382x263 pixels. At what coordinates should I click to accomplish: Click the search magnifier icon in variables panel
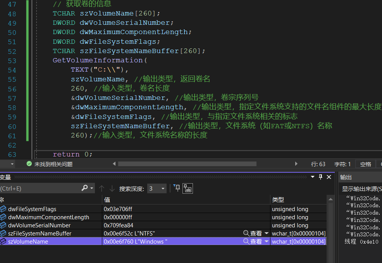pyautogui.click(x=84, y=188)
